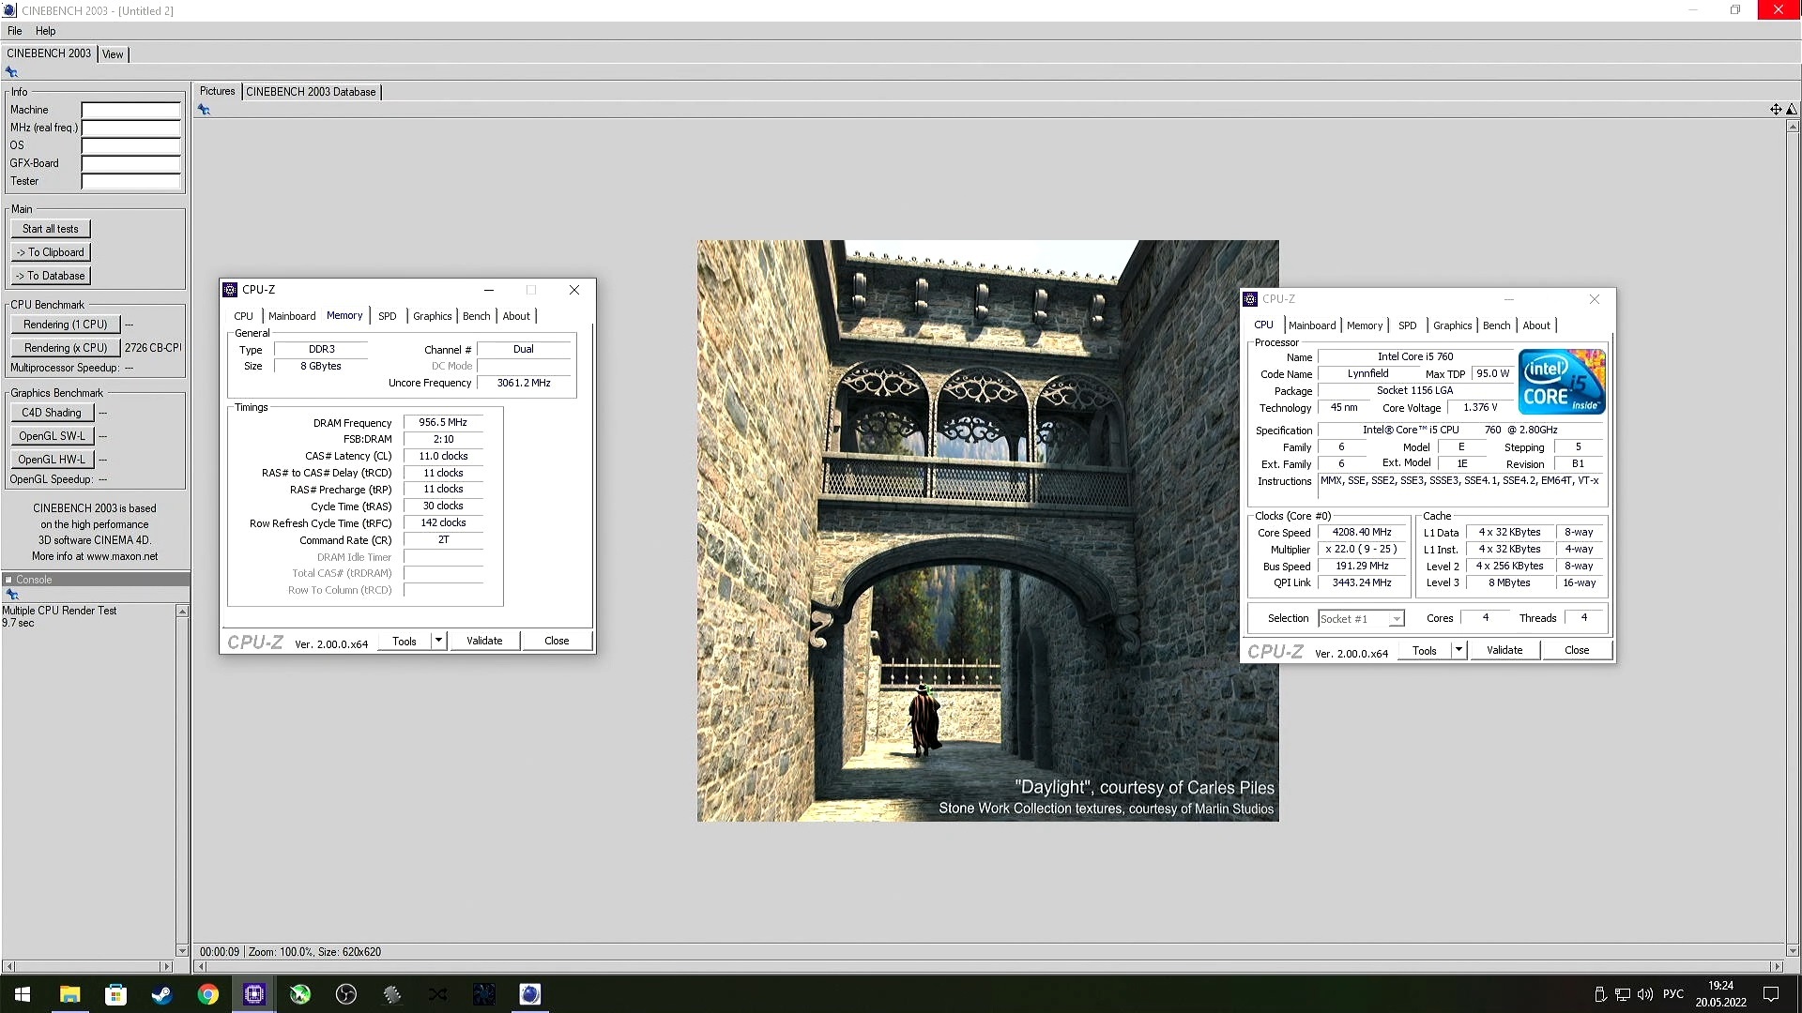
Task: Open the dark blue fan app in taskbar
Action: click(x=483, y=994)
